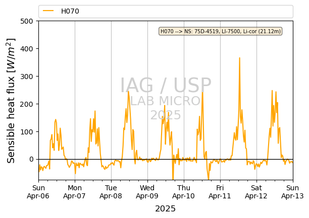Image resolution: width=309 pixels, height=218 pixels.
Task: Click the y-axis label 'Sensible heat flux'
Action: [x=11, y=101]
